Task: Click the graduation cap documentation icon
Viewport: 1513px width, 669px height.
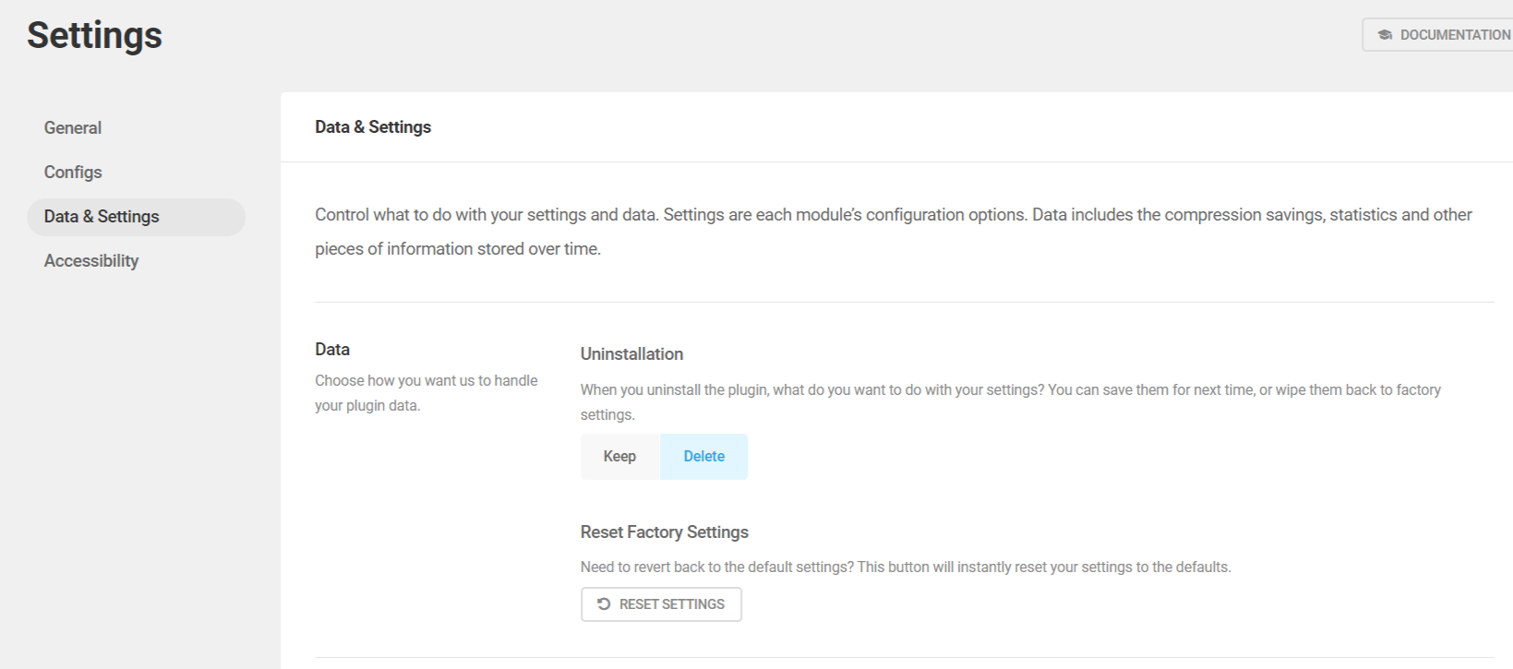Action: point(1385,35)
